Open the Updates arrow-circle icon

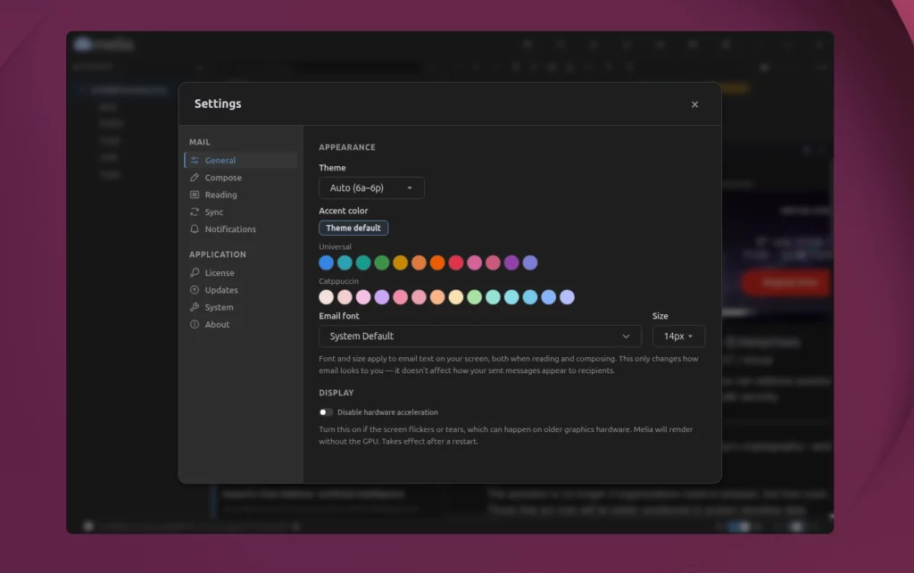[x=195, y=290]
